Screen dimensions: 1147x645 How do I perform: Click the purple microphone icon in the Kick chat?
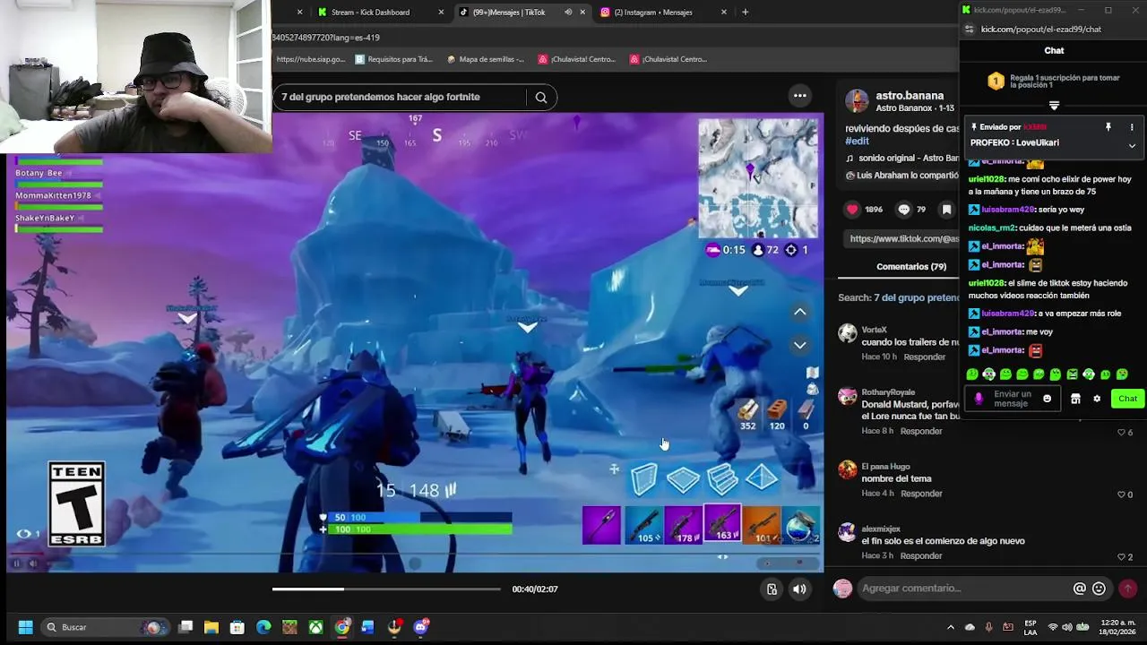[979, 399]
